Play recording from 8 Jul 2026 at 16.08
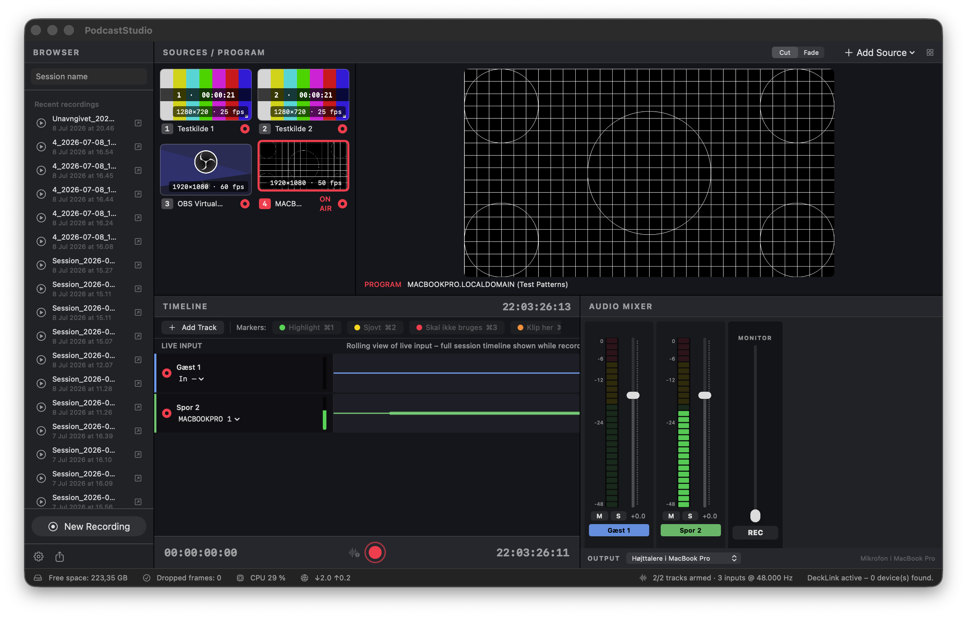 pos(41,241)
